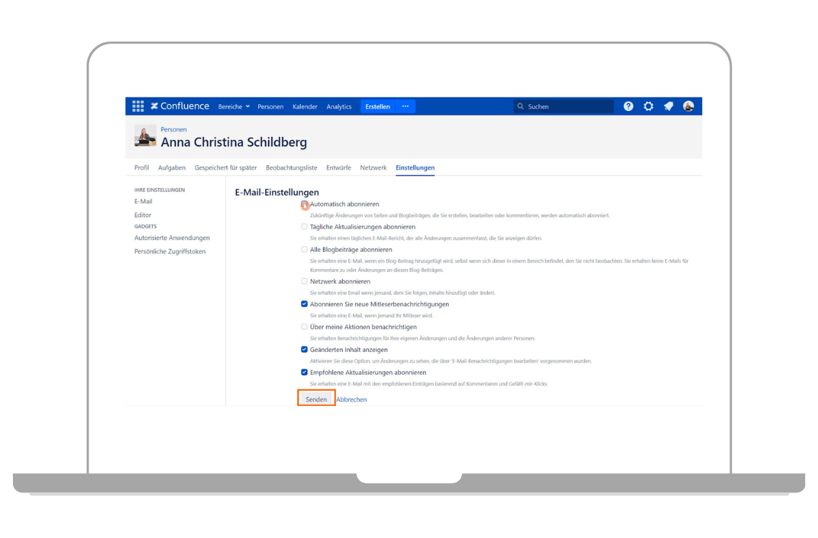818x538 pixels.
Task: Click the profile picture of Anna
Action: click(145, 136)
